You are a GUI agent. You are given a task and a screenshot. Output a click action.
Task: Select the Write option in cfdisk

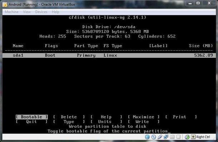(143, 122)
